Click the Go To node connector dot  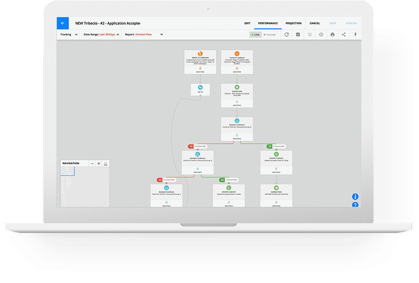[200, 95]
